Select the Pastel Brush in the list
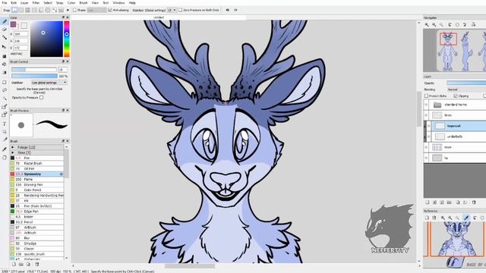The width and height of the screenshot is (486, 273). tap(37, 164)
